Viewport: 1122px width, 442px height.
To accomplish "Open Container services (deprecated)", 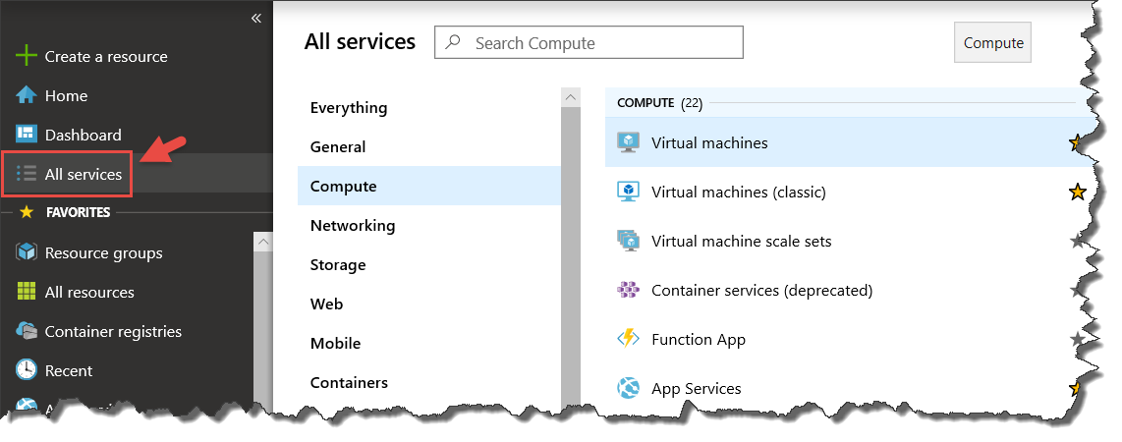I will pyautogui.click(x=761, y=291).
